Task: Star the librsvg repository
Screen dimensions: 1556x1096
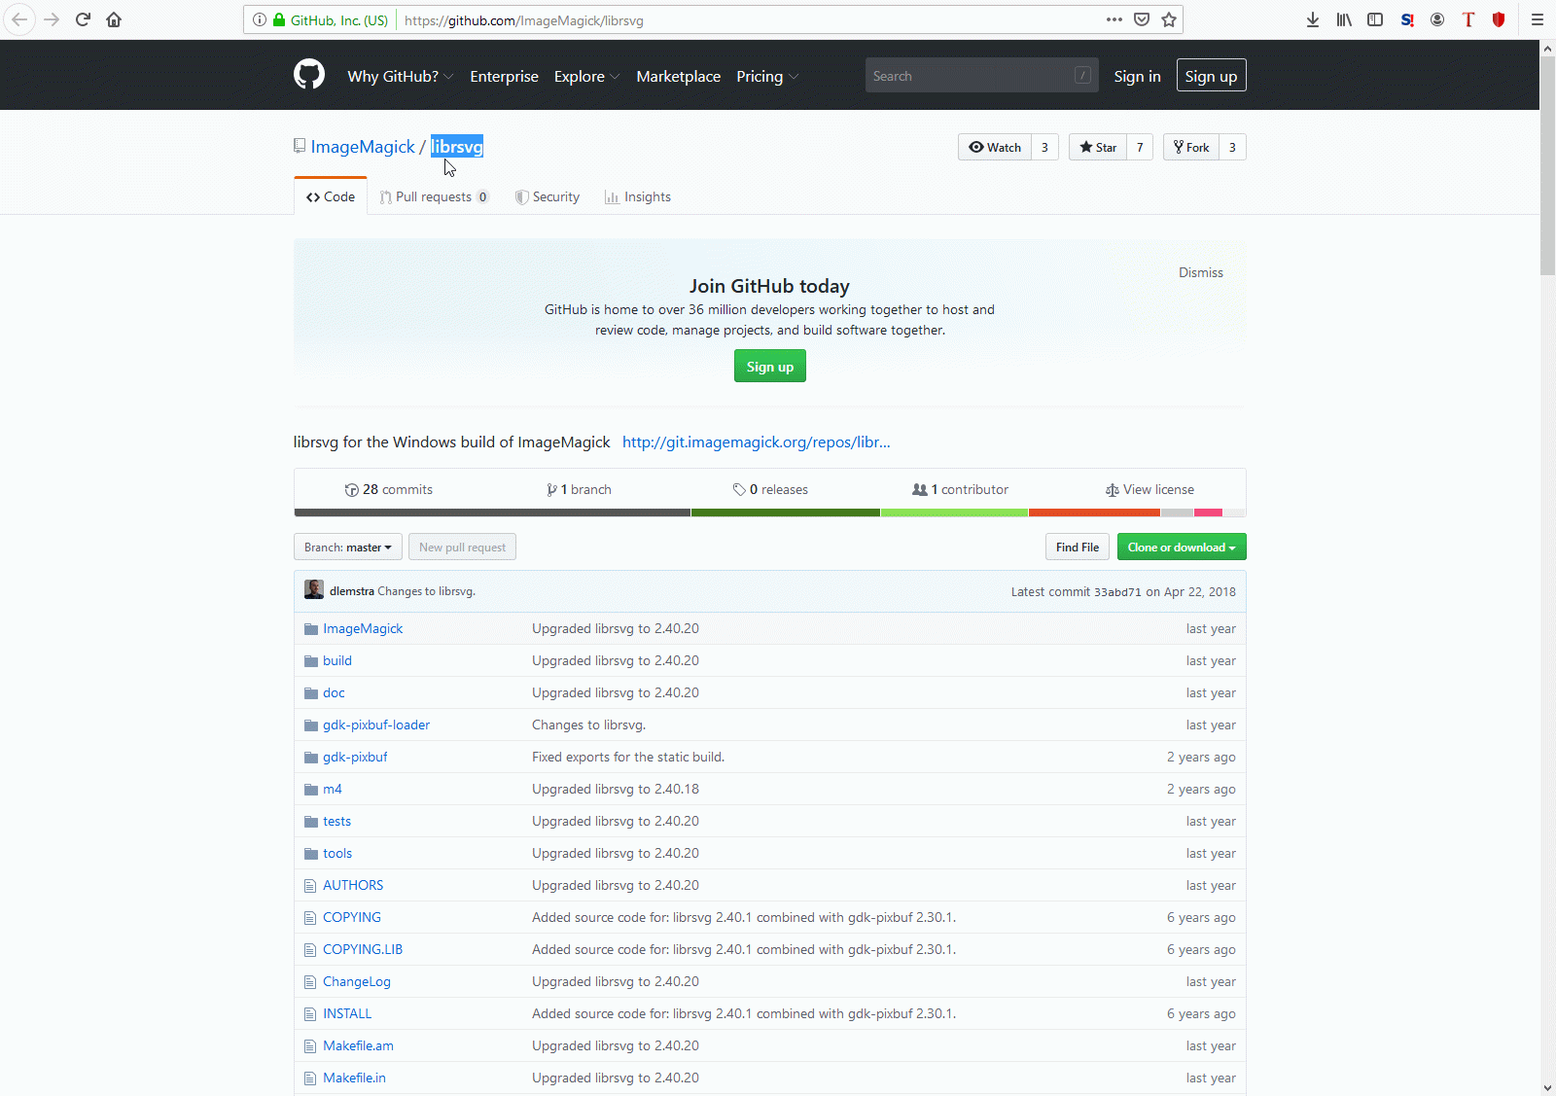Action: pos(1098,147)
